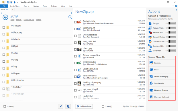Open the View tab

point(63,6)
